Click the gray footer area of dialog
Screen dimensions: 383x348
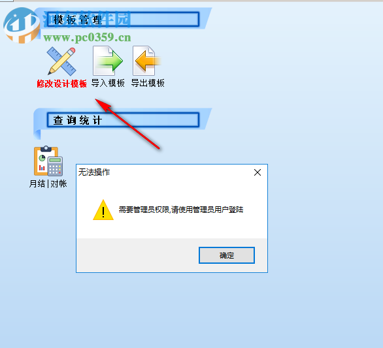[x=137, y=255]
